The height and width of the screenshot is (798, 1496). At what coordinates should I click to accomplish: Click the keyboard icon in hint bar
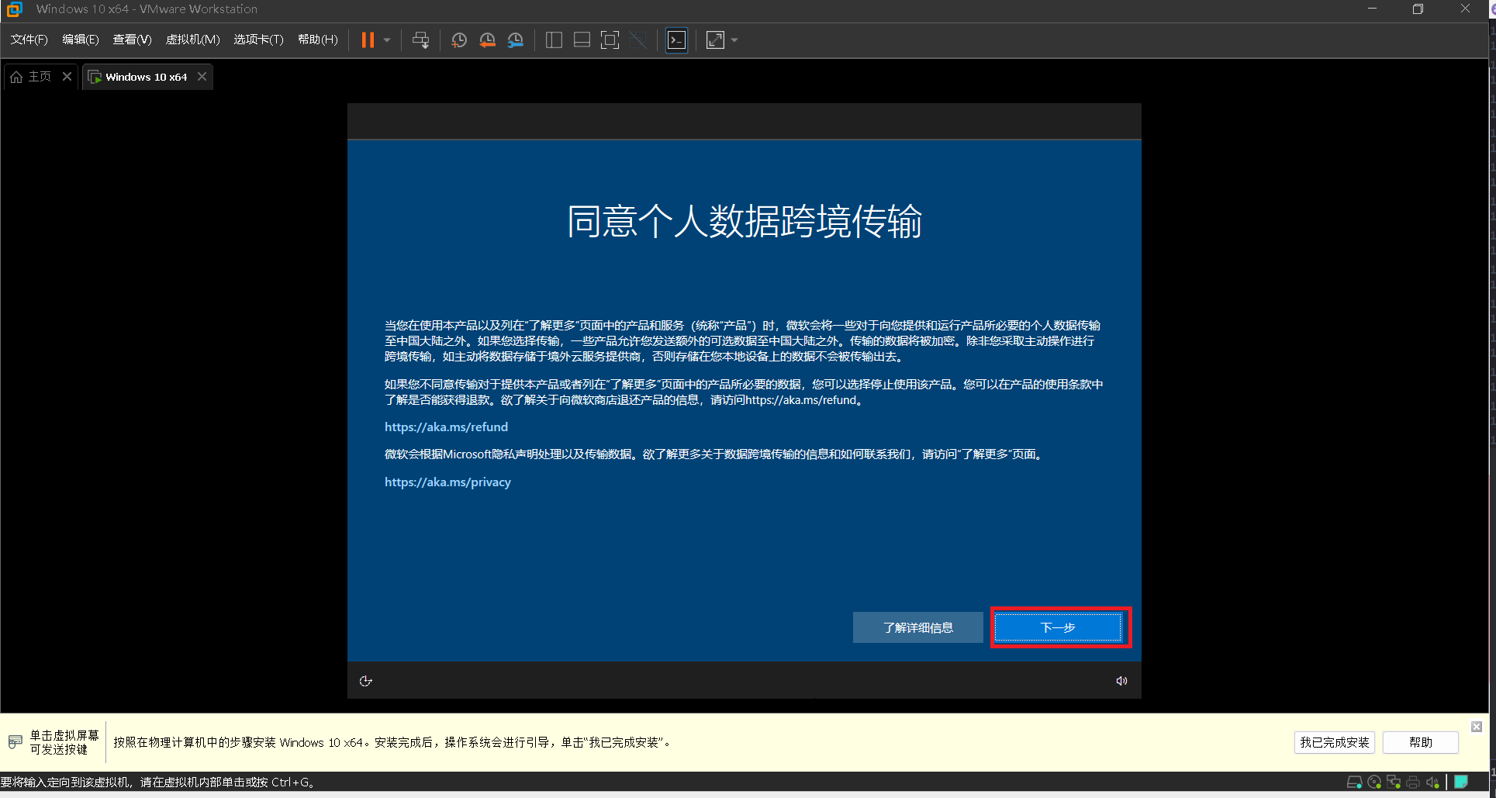[x=15, y=742]
